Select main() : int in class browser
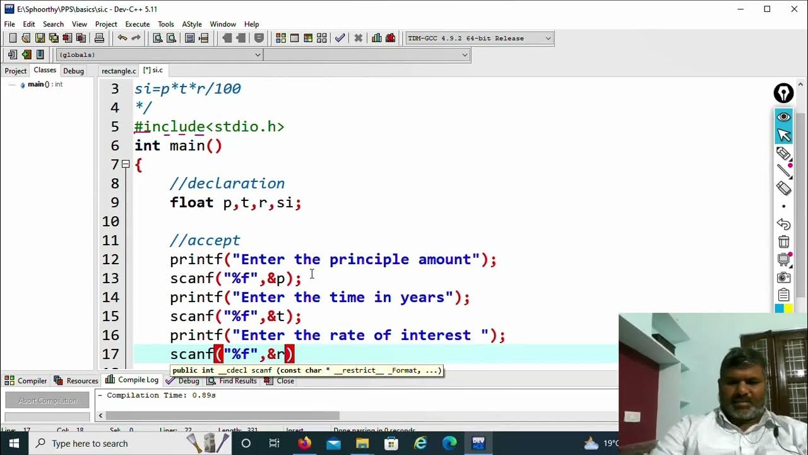808x455 pixels. pos(45,84)
